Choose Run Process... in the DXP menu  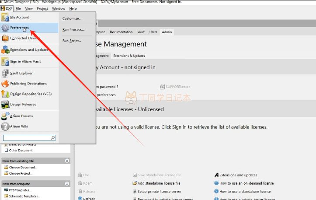tap(73, 29)
